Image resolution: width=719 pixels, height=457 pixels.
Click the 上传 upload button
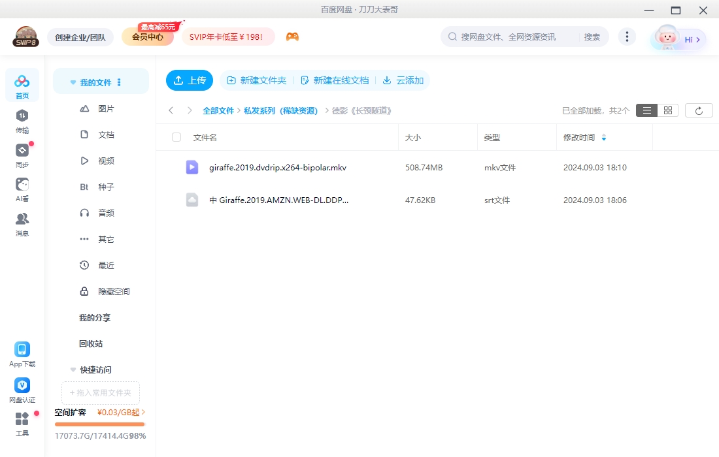coord(190,80)
